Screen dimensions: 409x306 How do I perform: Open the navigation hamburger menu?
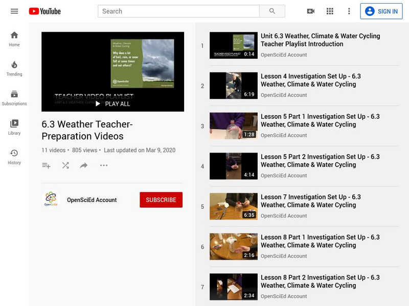(14, 10)
